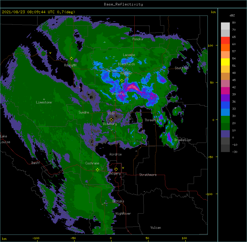
Task: Select the bright yellow 51-54 dBZ legend swatch
Action: (225, 62)
